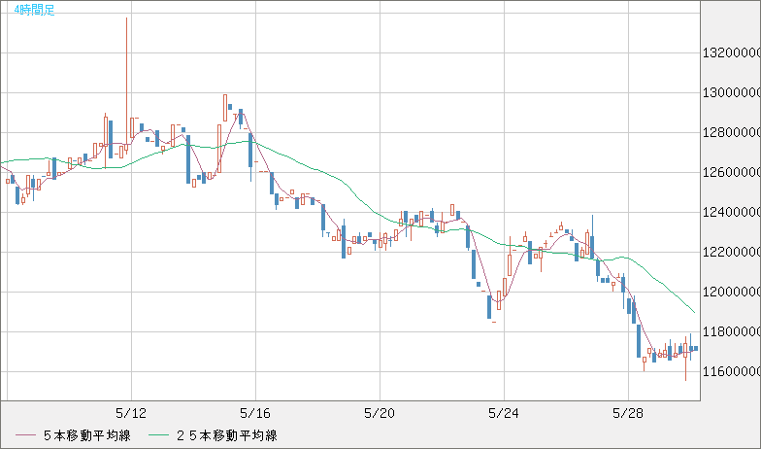The width and height of the screenshot is (761, 449).
Task: Click the 4時間足 timeframe label
Action: [35, 10]
